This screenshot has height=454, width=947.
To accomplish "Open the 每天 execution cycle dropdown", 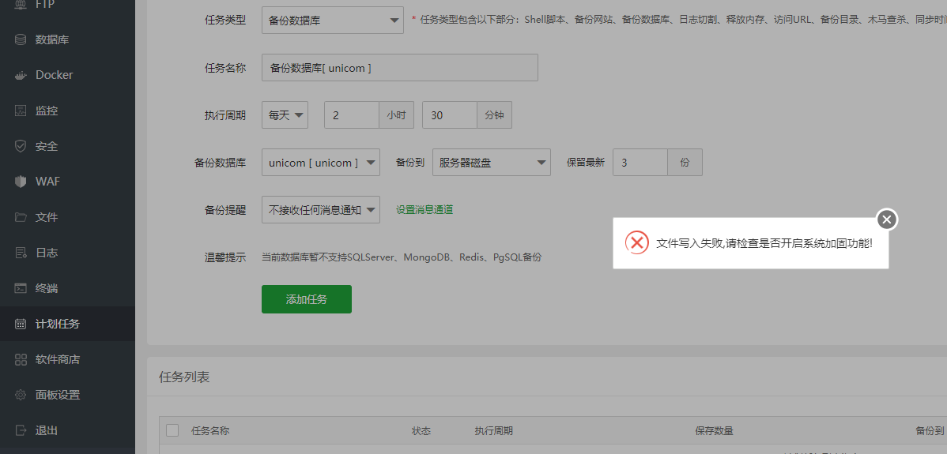I will pos(285,115).
